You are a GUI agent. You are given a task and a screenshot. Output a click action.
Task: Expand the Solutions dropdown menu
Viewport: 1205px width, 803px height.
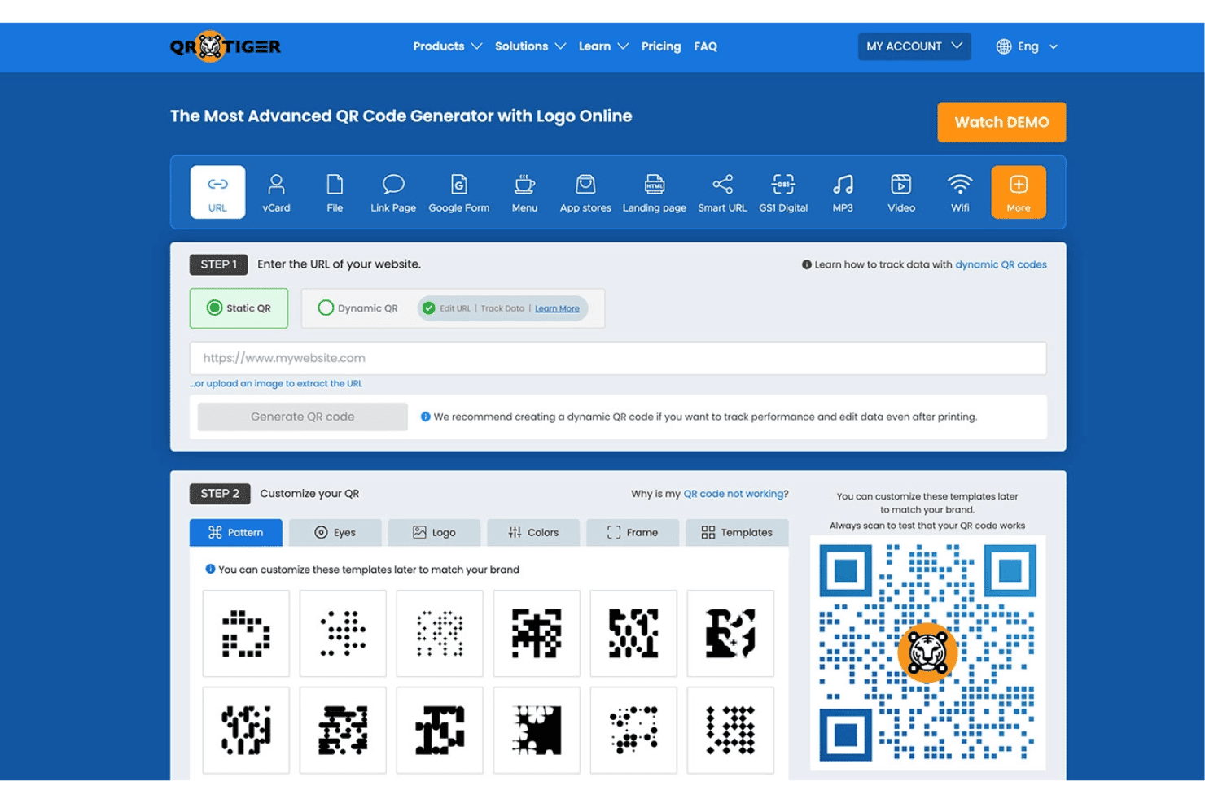coord(530,46)
